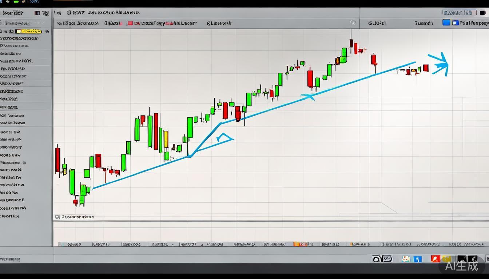This screenshot has width=489, height=279.
Task: Click the blue-white window icon at top right
Action: (455, 23)
